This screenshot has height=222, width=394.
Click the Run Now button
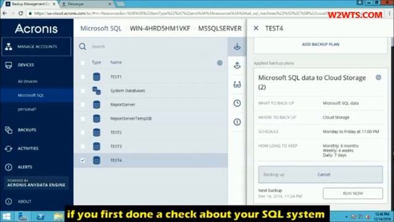point(353,193)
